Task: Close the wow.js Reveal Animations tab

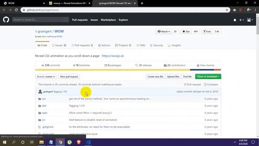Action: tap(89, 3)
